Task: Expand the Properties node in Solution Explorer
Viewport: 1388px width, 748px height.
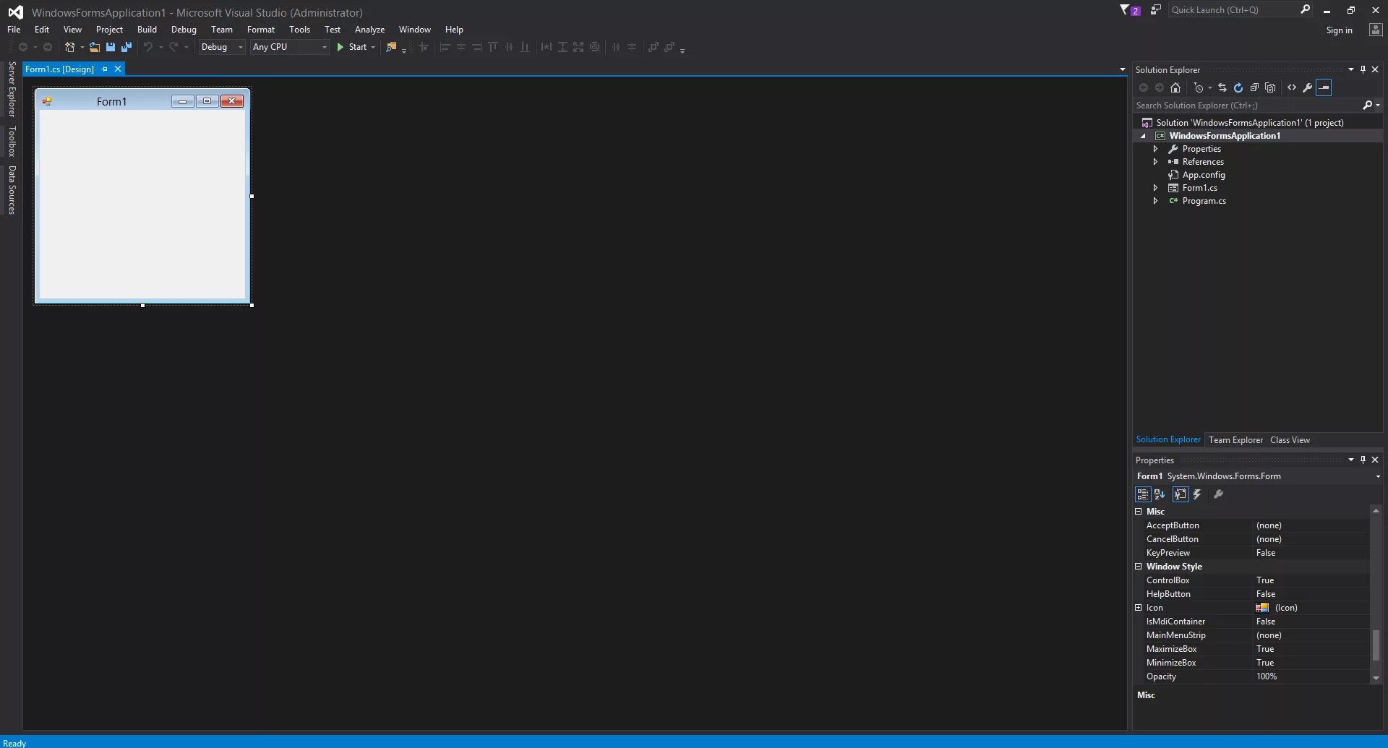Action: (x=1155, y=149)
